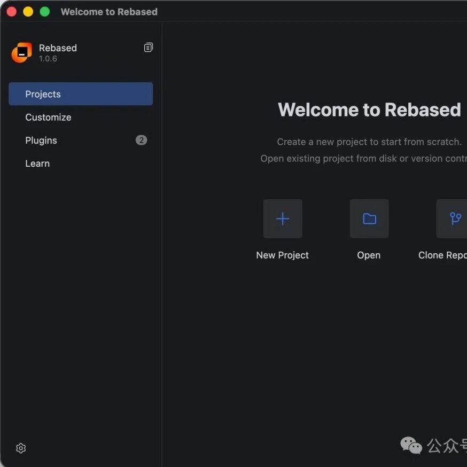Click the Plugins update count badge
The height and width of the screenshot is (467, 467).
(141, 140)
